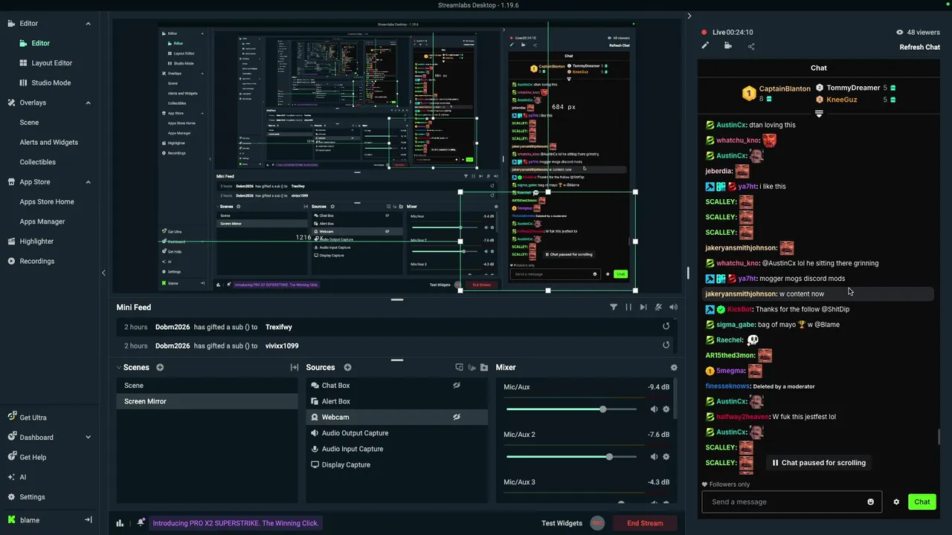Open the PRO X2 SUPERSTRIKE announcement
Viewport: 952px width, 535px height.
pyautogui.click(x=236, y=523)
